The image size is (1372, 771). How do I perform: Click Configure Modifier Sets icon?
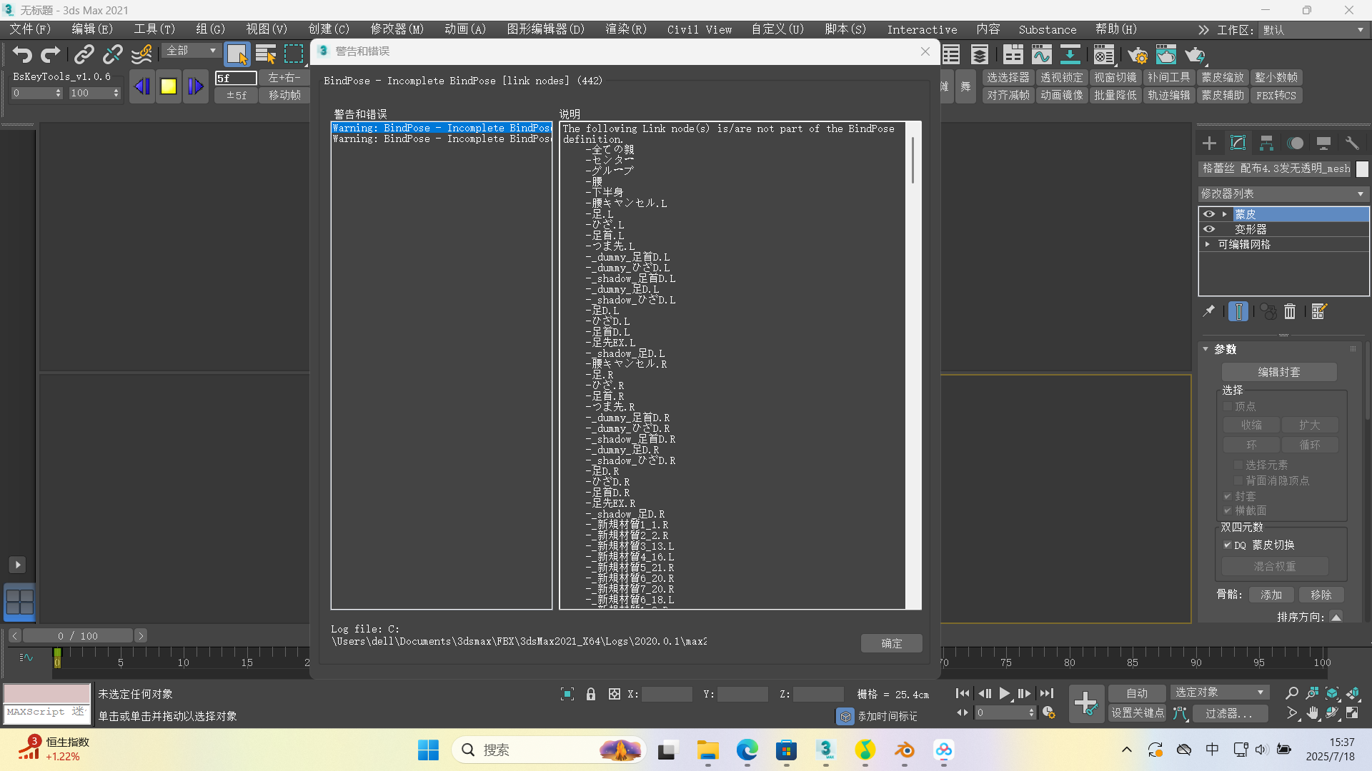pos(1319,311)
